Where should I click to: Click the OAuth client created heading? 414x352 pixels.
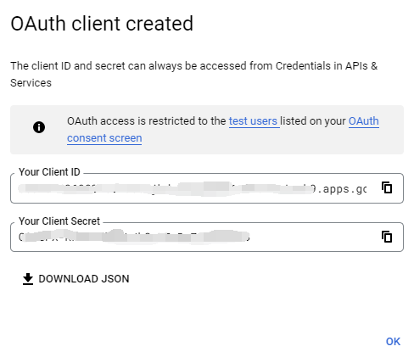102,24
